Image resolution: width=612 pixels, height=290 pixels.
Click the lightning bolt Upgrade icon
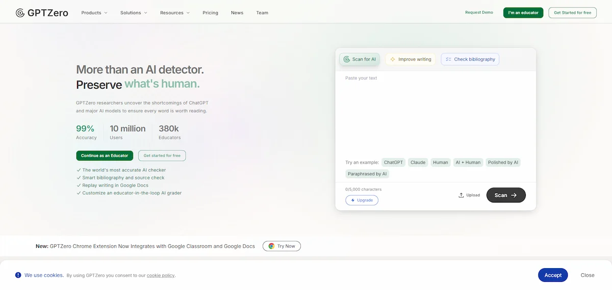coord(352,200)
